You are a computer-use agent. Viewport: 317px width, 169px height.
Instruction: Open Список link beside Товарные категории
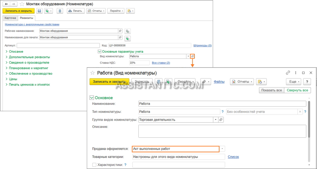(x=233, y=157)
